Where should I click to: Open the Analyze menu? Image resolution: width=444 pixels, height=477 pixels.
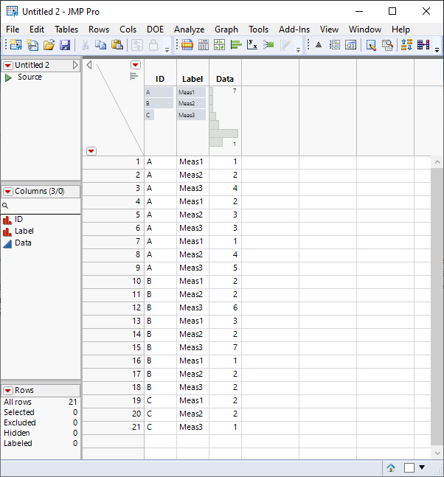189,29
